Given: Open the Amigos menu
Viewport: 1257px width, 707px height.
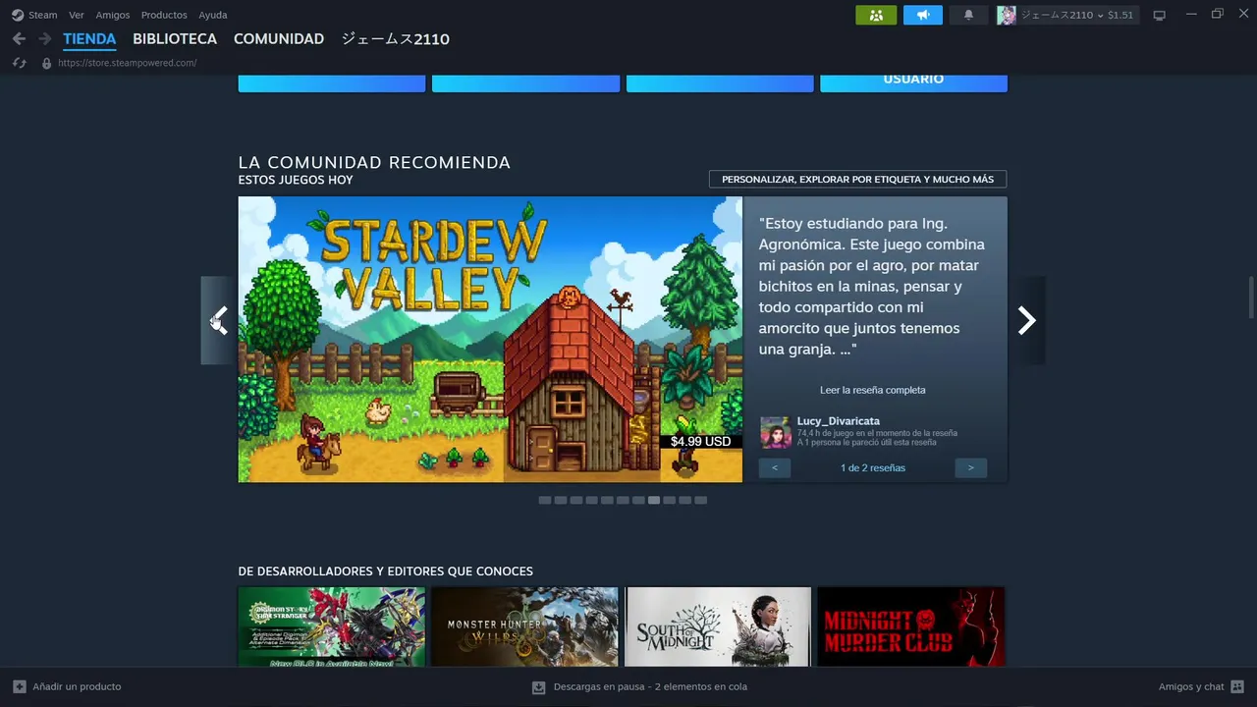Looking at the screenshot, I should [113, 15].
